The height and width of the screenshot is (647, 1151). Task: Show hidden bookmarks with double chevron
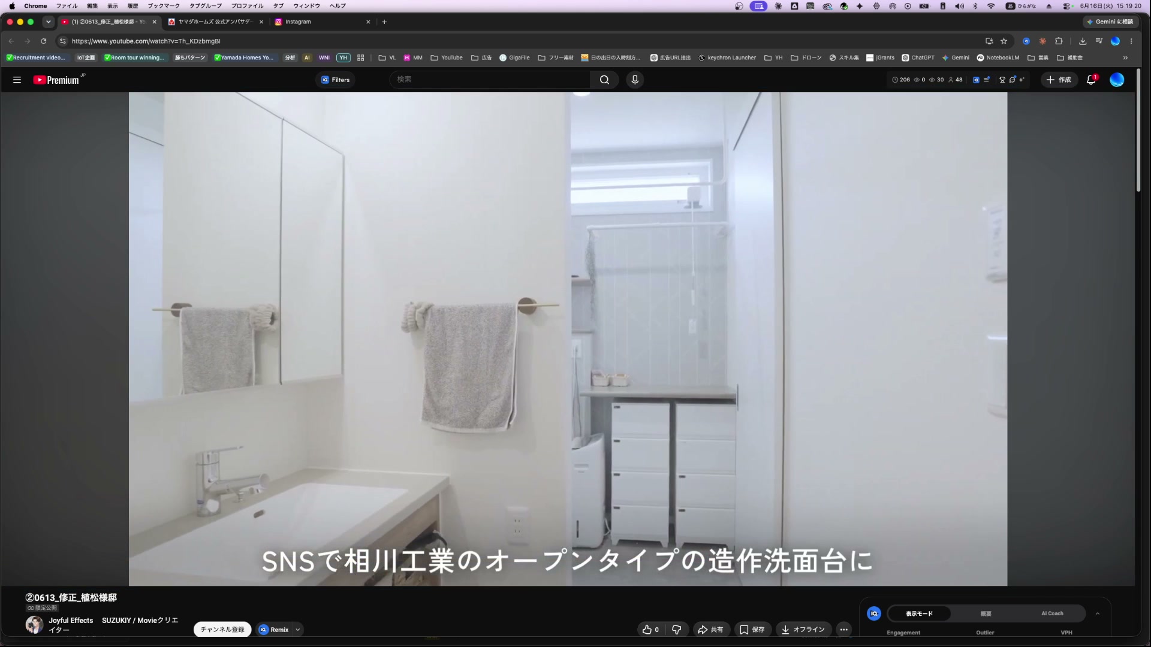click(1125, 58)
